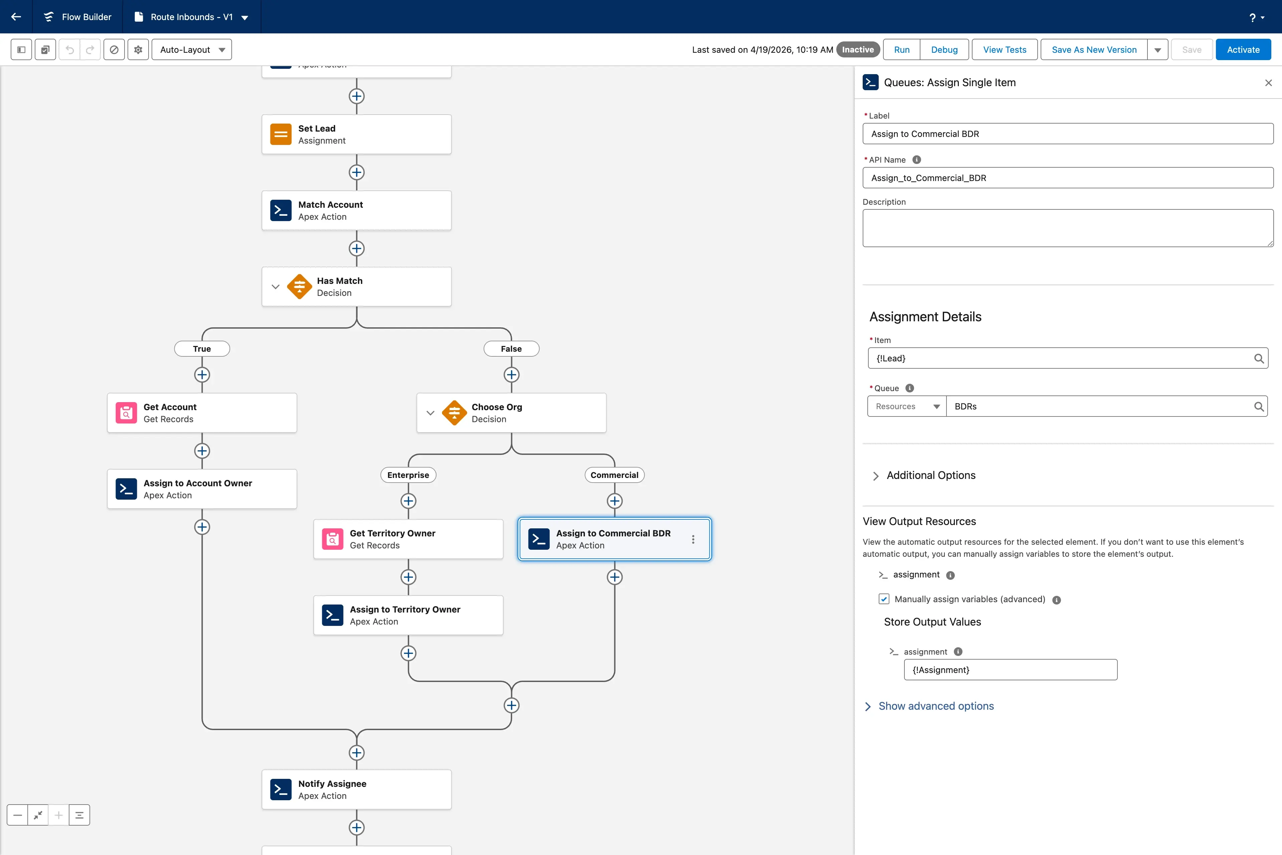Show Manually assign variables info tooltip

click(x=1056, y=600)
